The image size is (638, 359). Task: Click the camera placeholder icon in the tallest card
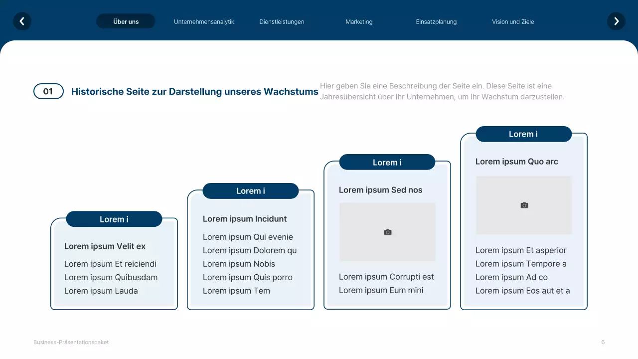[x=523, y=205]
